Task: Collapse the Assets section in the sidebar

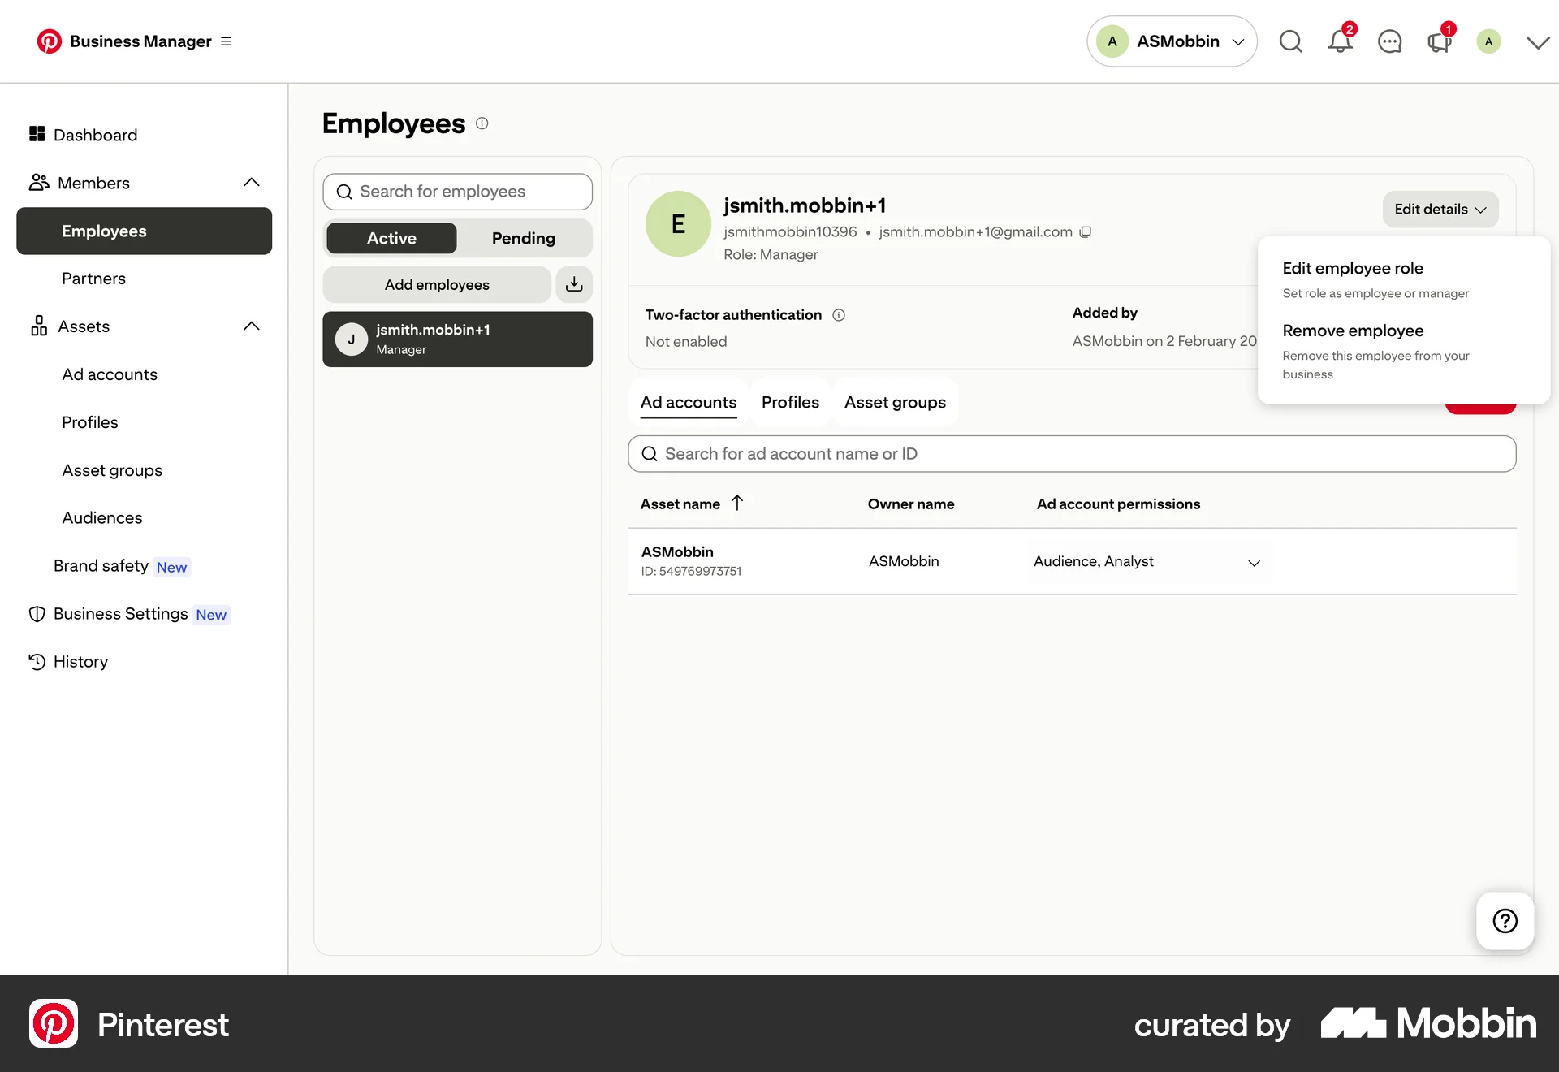Action: (252, 326)
